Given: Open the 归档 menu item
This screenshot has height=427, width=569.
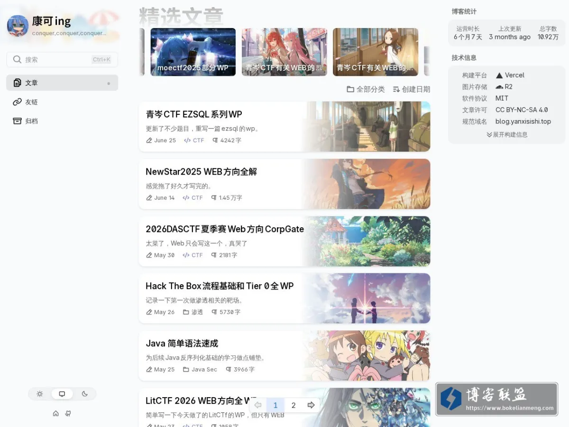Looking at the screenshot, I should [62, 121].
